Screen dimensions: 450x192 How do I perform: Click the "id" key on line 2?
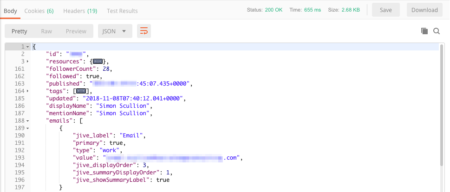[x=53, y=54]
